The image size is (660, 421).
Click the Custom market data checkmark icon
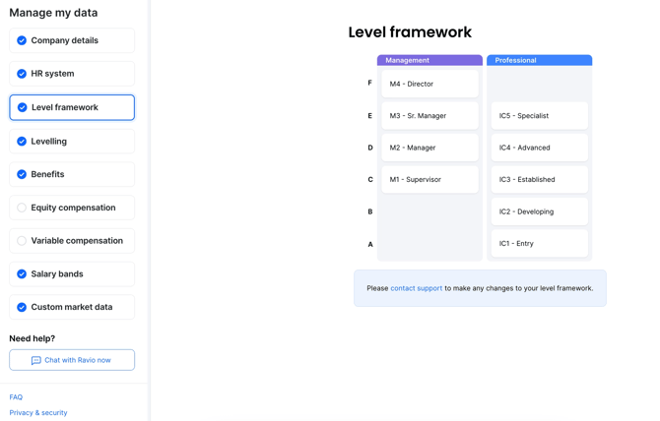tap(22, 307)
